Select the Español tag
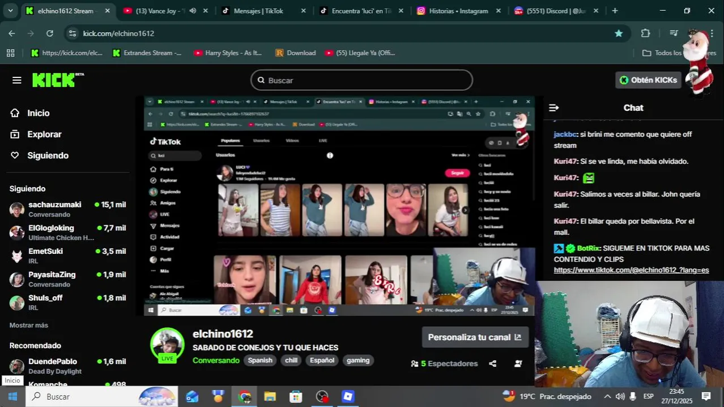Image resolution: width=724 pixels, height=407 pixels. (x=322, y=360)
